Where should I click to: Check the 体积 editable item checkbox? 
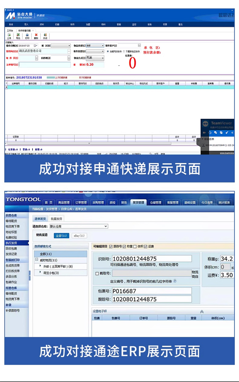135,246
